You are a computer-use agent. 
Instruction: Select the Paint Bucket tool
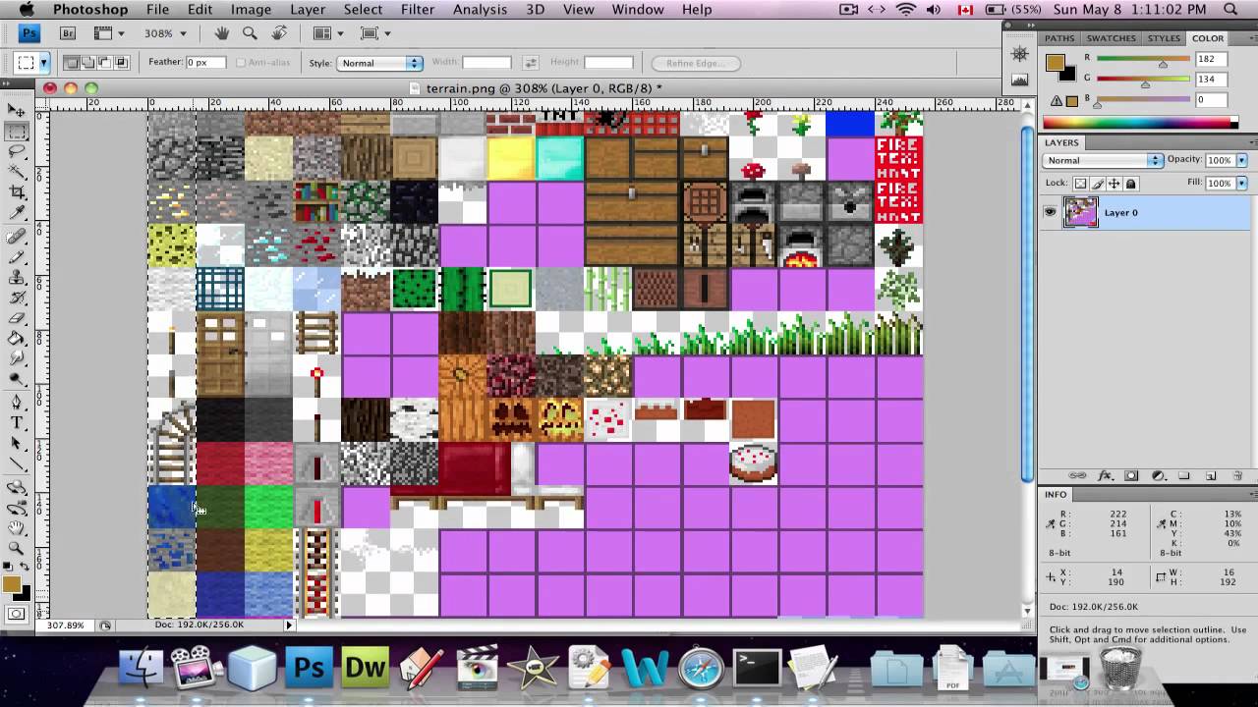click(17, 340)
